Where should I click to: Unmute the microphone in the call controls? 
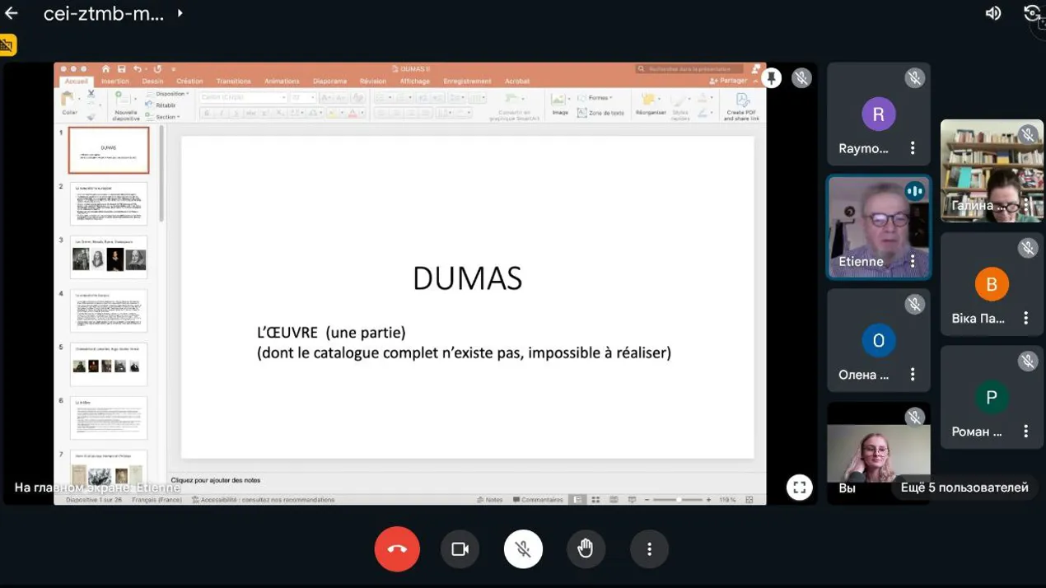pos(523,548)
